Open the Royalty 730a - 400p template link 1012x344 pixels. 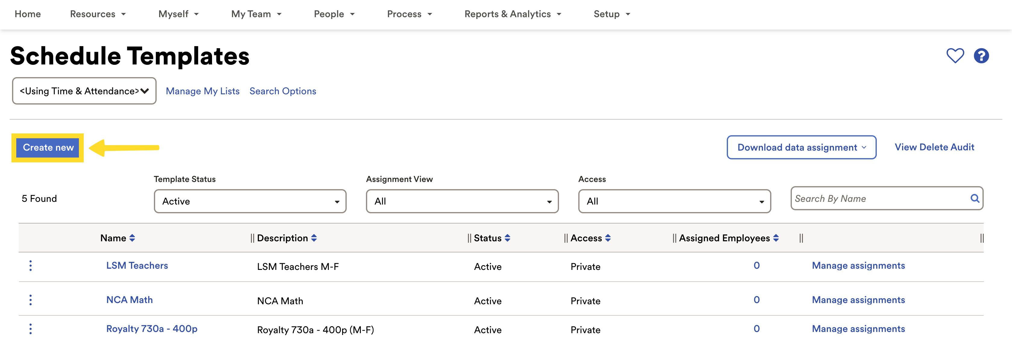(151, 329)
